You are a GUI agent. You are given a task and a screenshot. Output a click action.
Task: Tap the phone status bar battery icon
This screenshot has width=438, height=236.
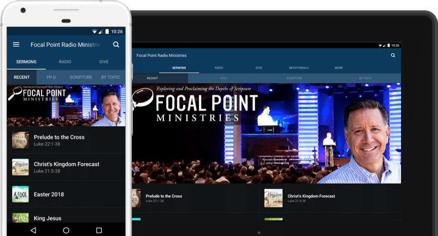pyautogui.click(x=107, y=31)
